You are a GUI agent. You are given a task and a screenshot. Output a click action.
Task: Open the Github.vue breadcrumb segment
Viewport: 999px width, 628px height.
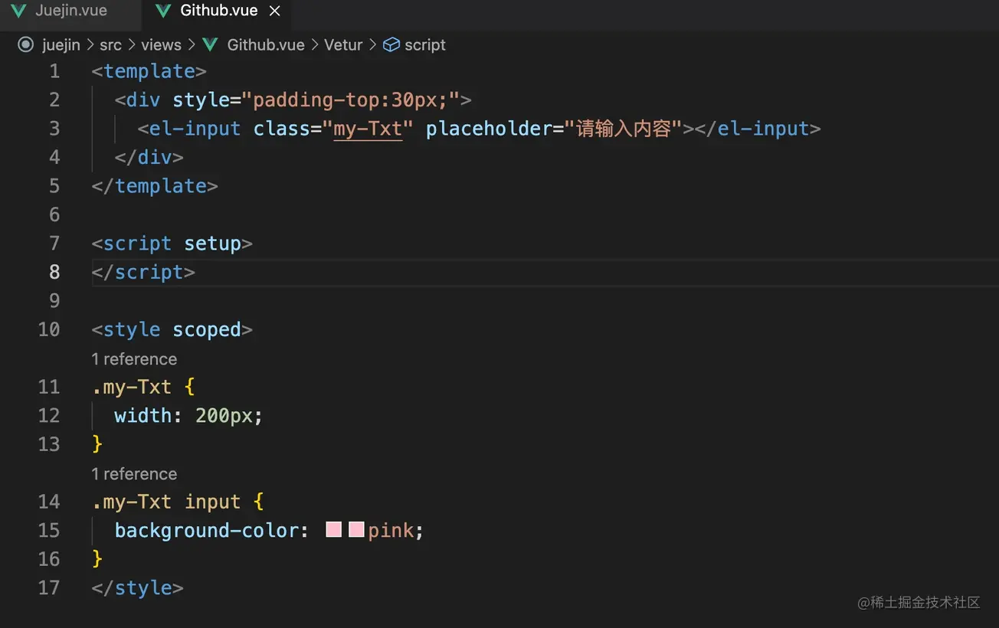[266, 45]
